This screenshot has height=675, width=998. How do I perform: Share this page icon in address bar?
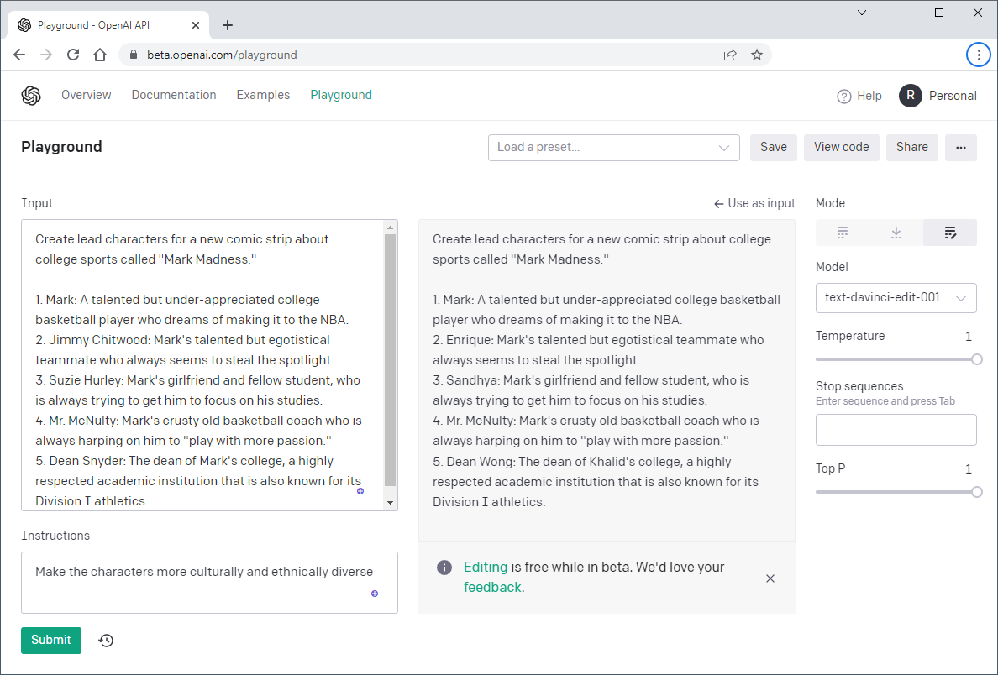tap(730, 55)
